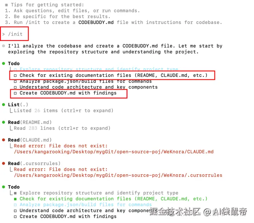Toggle the first "Understand code architecture" checkbox
The width and height of the screenshot is (254, 223).
[x=15, y=88]
